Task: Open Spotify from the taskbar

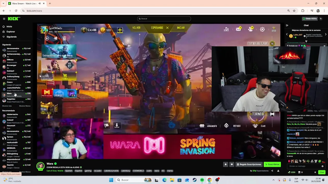Action: pyautogui.click(x=202, y=180)
